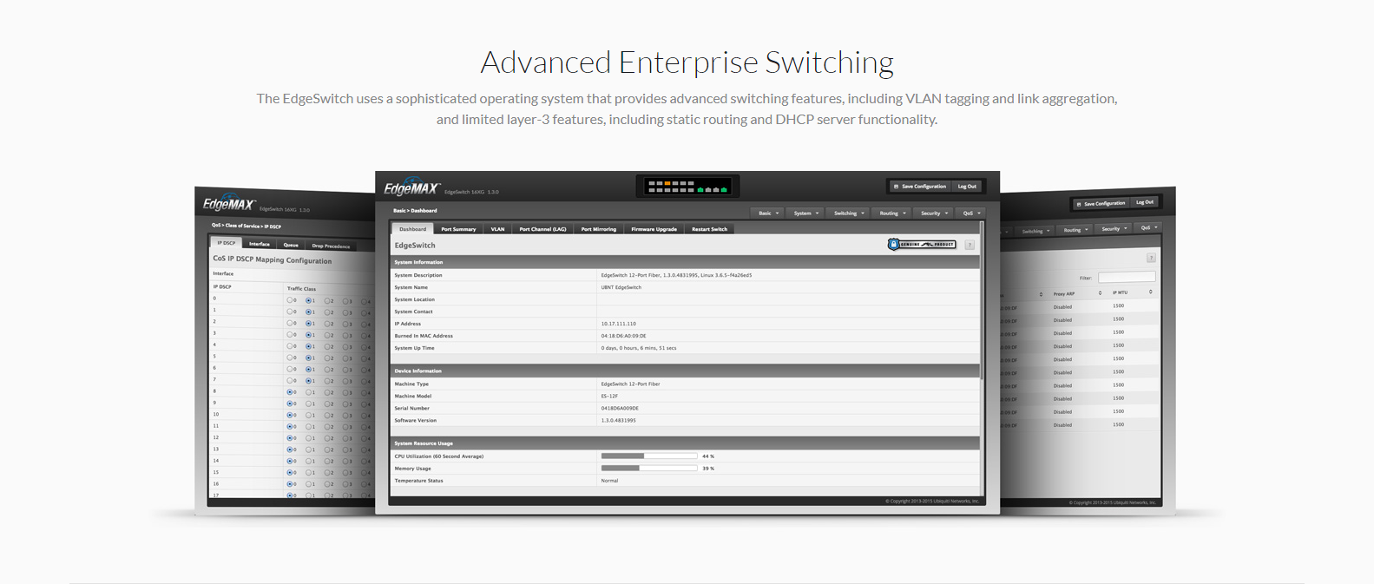This screenshot has height=584, width=1374.
Task: Open Drop Precedence tab in left window
Action: 331,246
